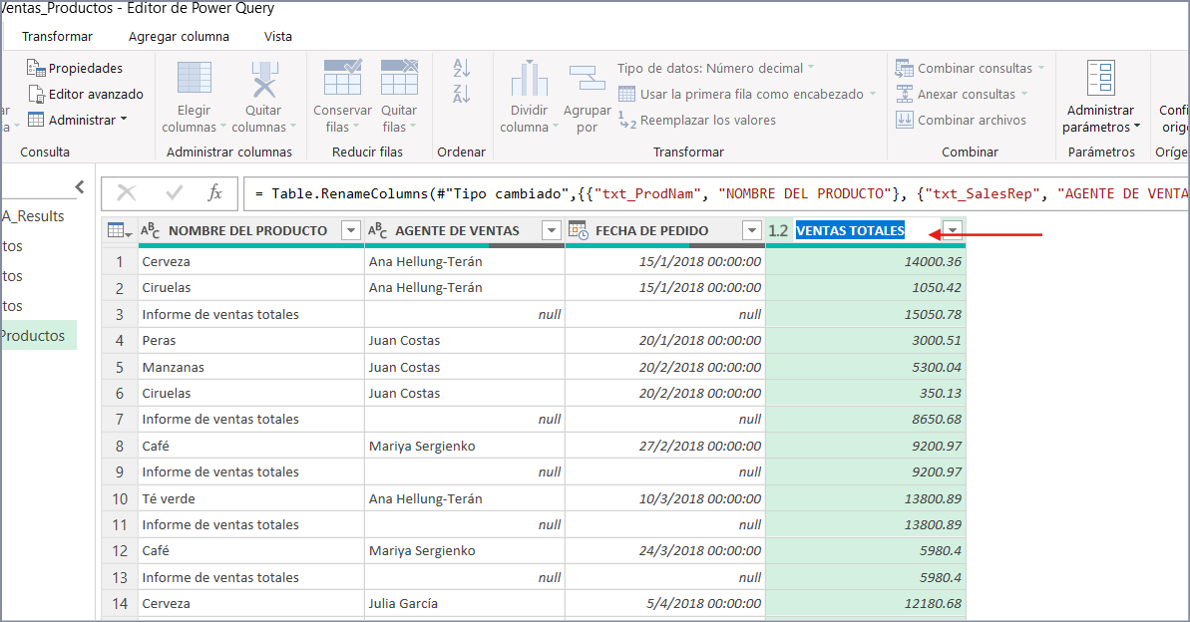Screen dimensions: 1190x622
Task: Sort descending Z to A
Action: 462,94
